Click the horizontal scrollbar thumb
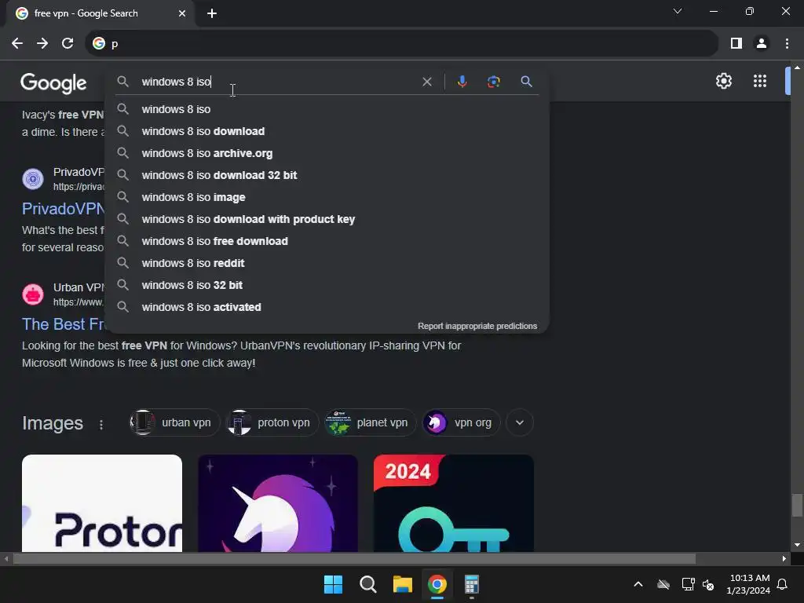 click(354, 558)
